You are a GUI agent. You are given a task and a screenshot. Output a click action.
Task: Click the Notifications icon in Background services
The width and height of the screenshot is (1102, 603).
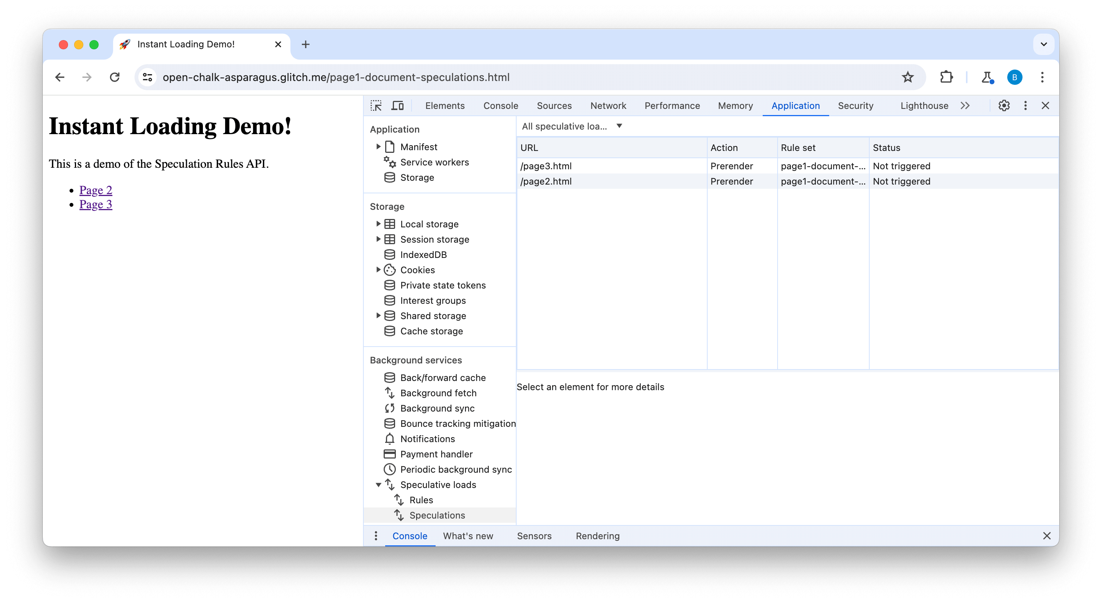389,439
